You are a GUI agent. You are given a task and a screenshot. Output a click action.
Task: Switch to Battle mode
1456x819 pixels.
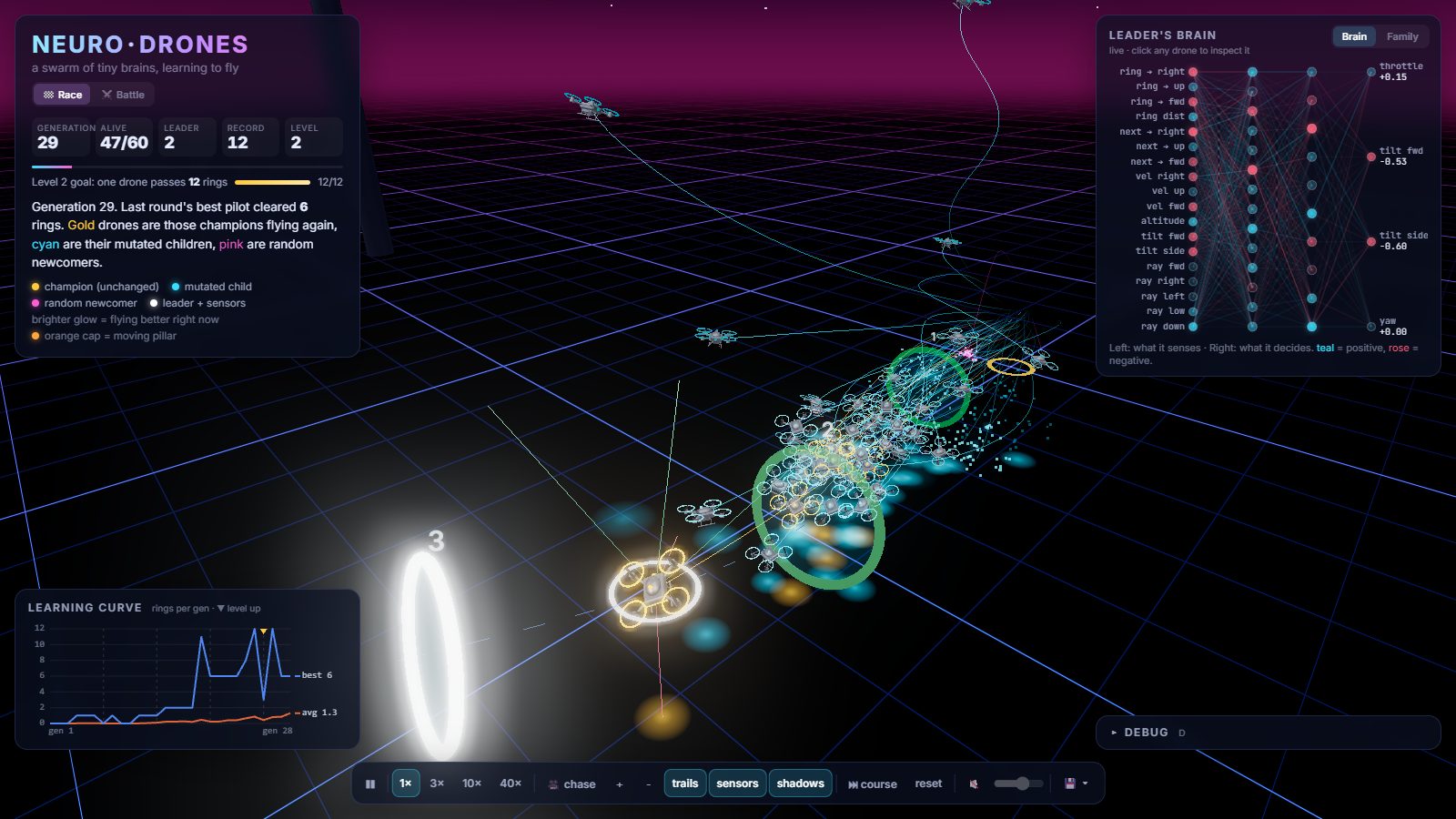[x=123, y=95]
